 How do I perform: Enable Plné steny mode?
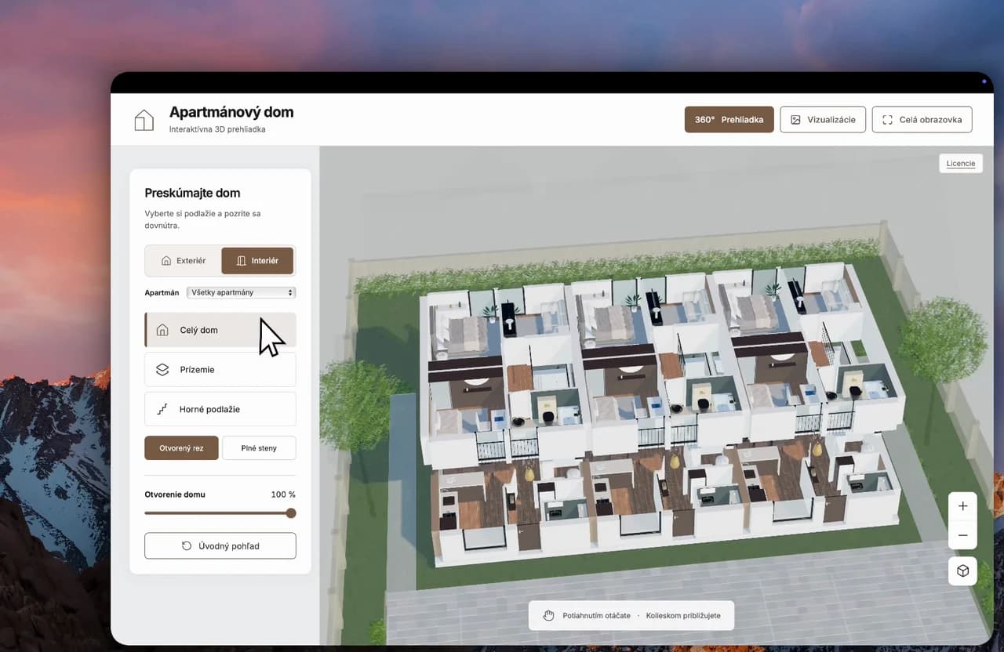click(259, 448)
